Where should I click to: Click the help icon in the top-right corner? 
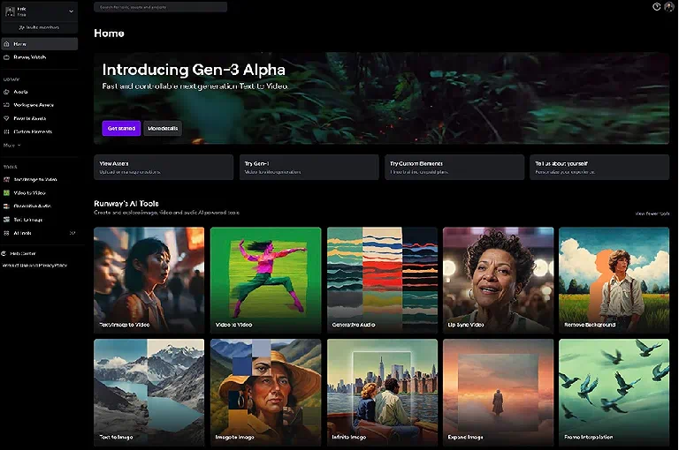tap(657, 6)
